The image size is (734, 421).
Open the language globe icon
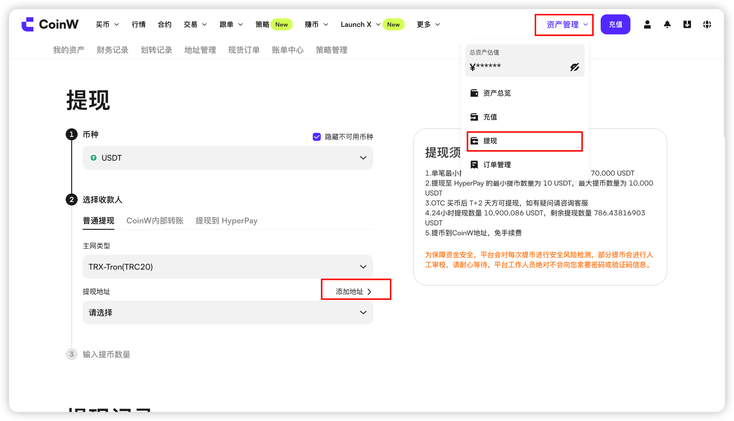707,24
